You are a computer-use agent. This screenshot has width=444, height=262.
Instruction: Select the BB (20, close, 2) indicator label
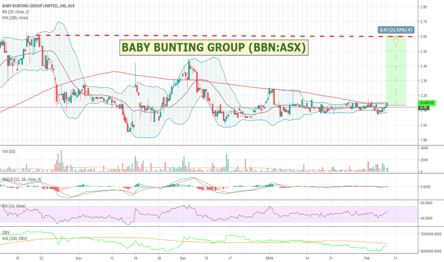click(x=16, y=11)
